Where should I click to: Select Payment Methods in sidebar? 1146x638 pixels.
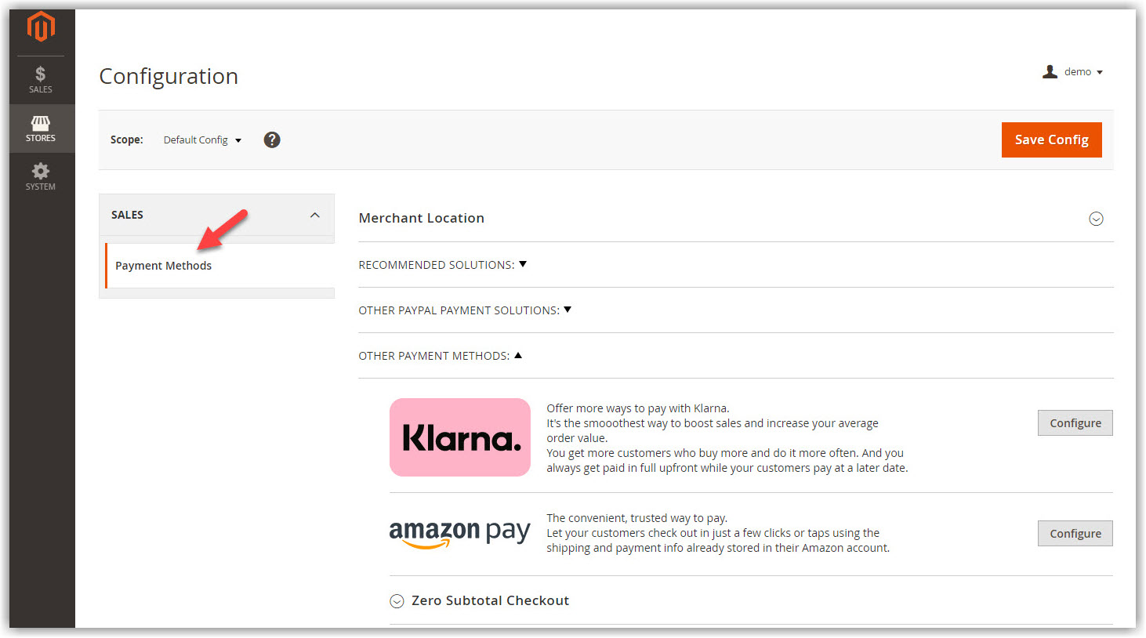point(163,266)
